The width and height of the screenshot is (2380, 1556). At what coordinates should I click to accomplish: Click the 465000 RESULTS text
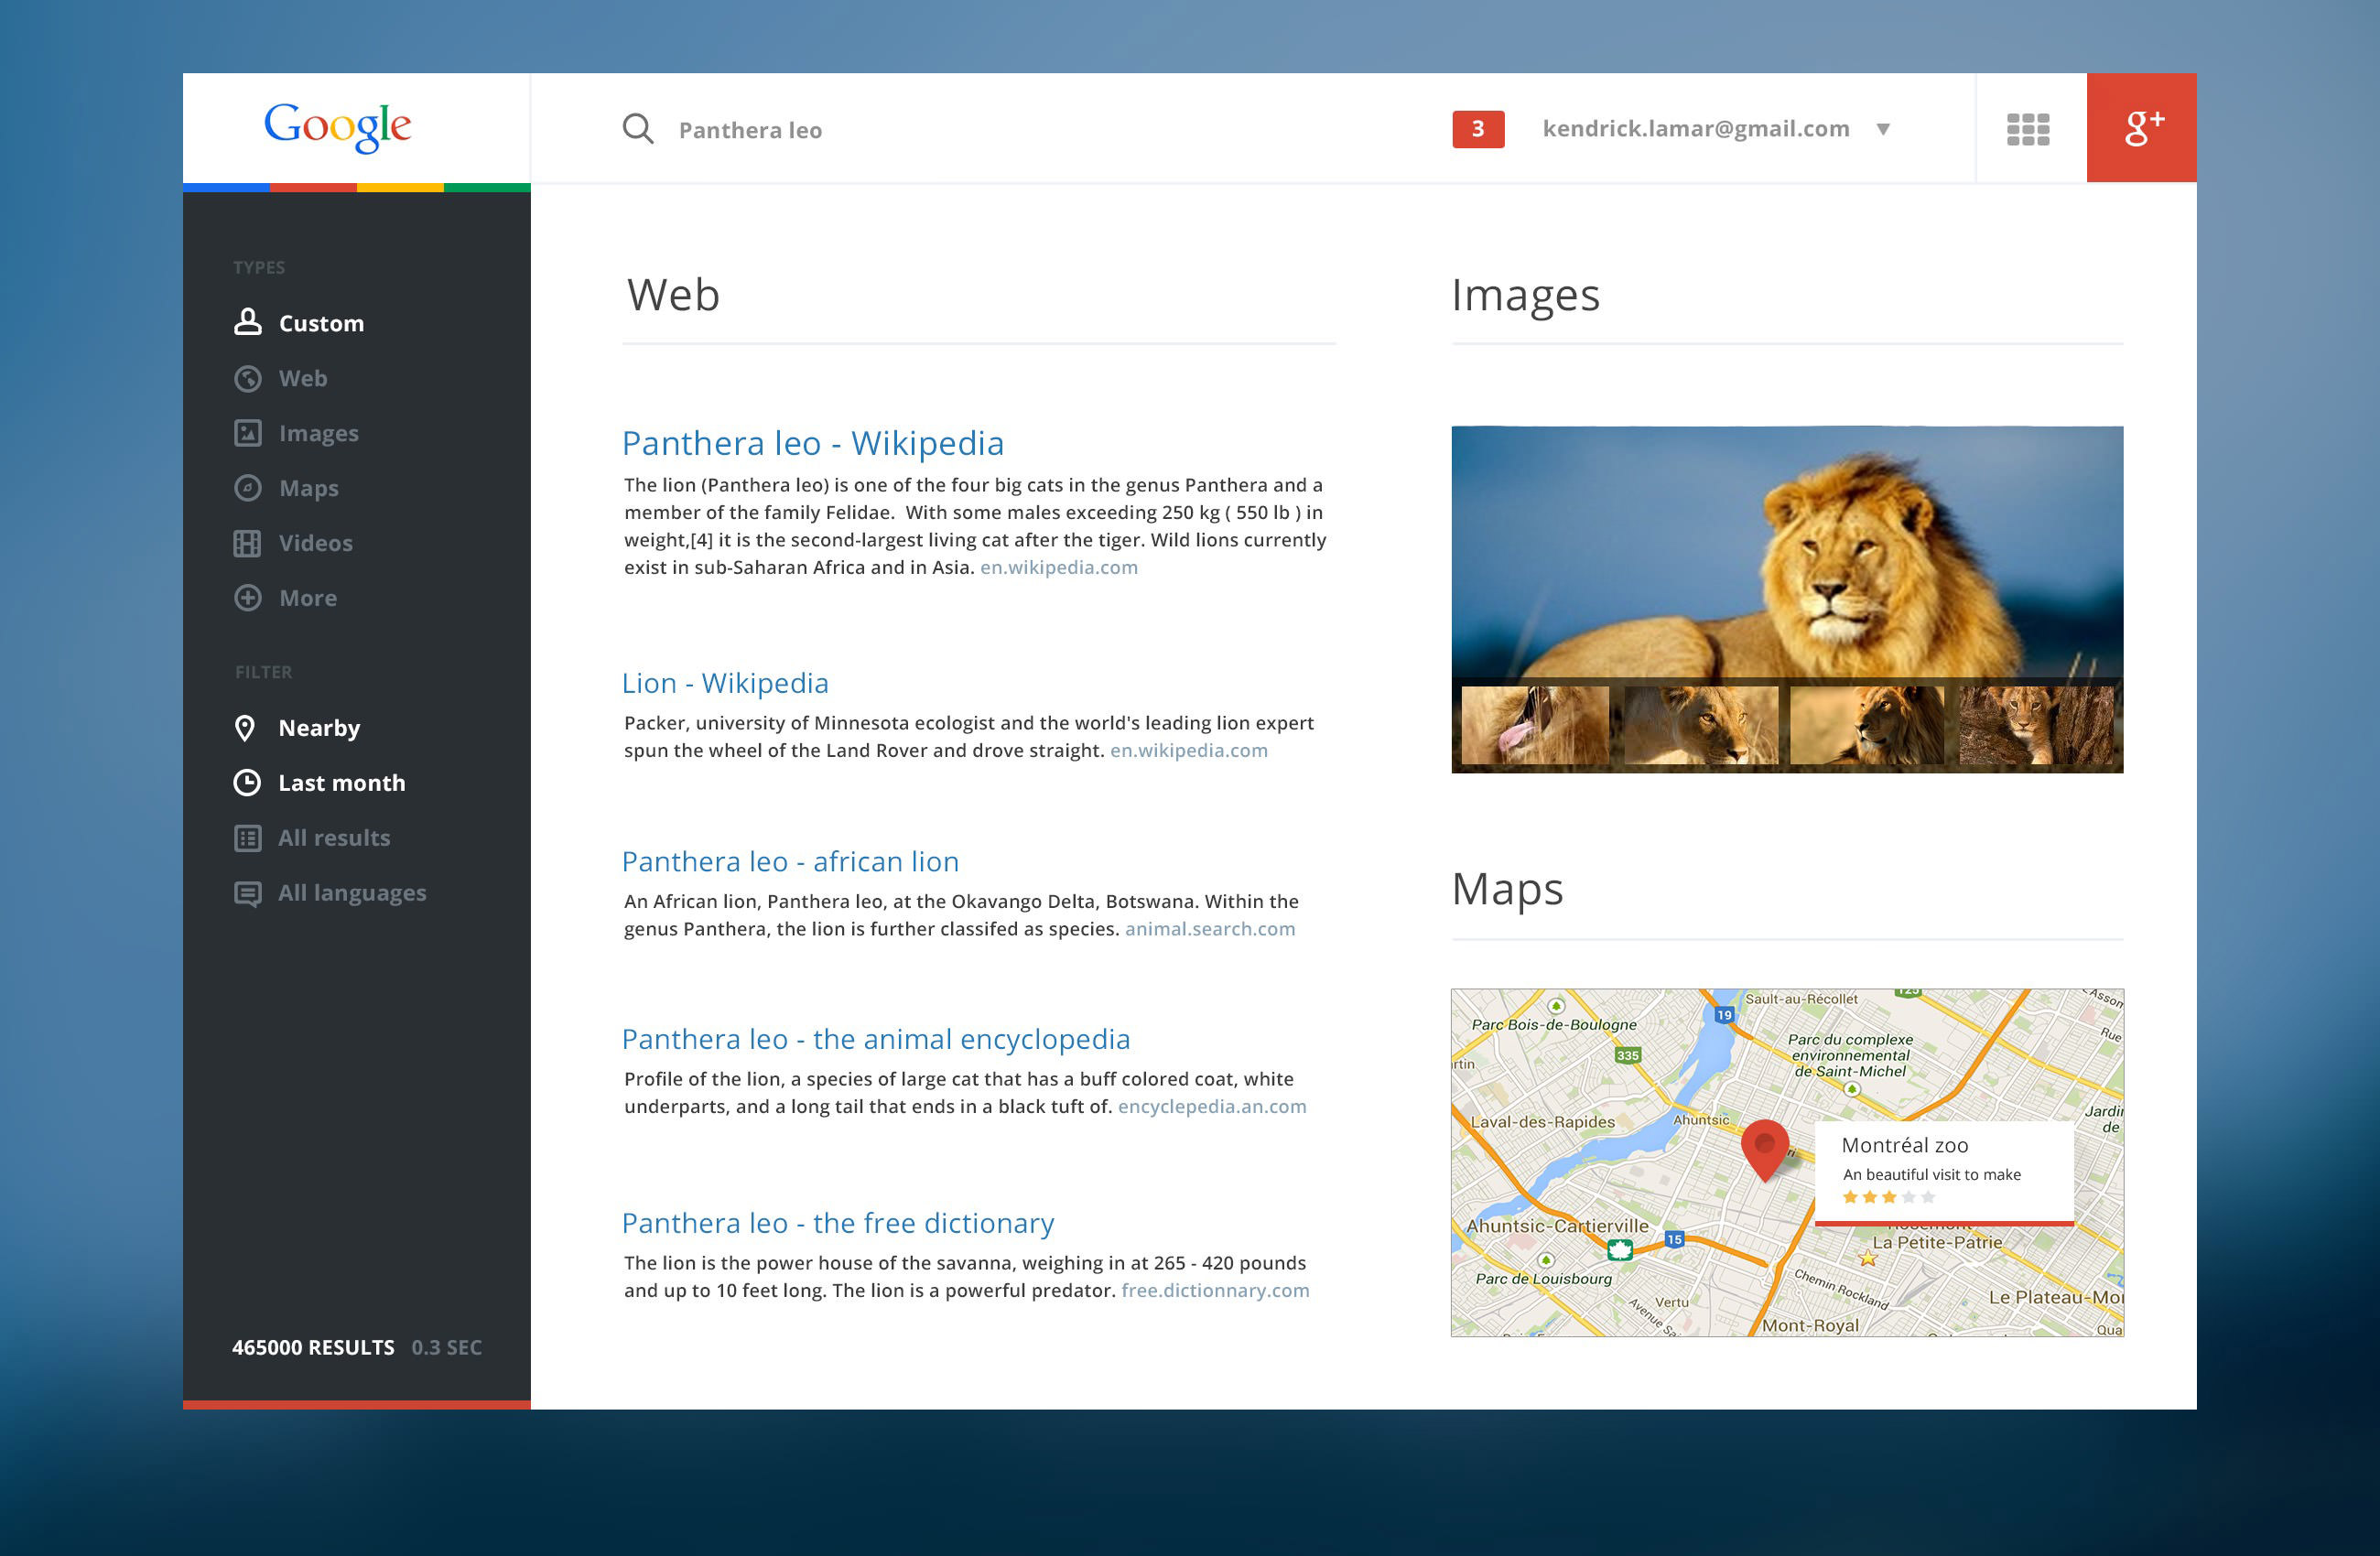pyautogui.click(x=313, y=1348)
